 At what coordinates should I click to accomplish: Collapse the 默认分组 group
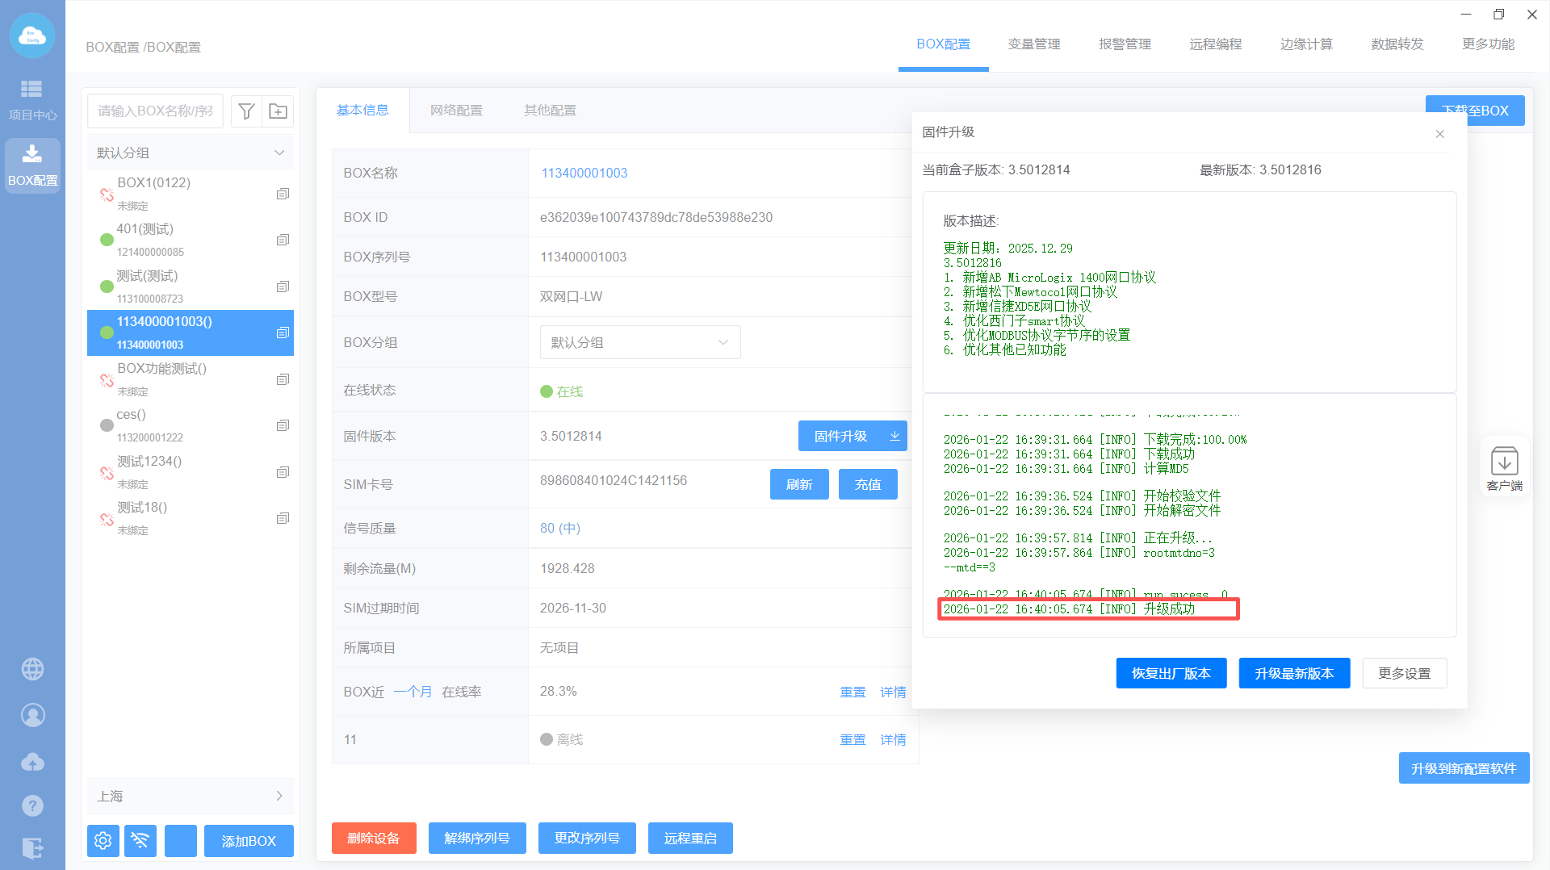point(279,153)
